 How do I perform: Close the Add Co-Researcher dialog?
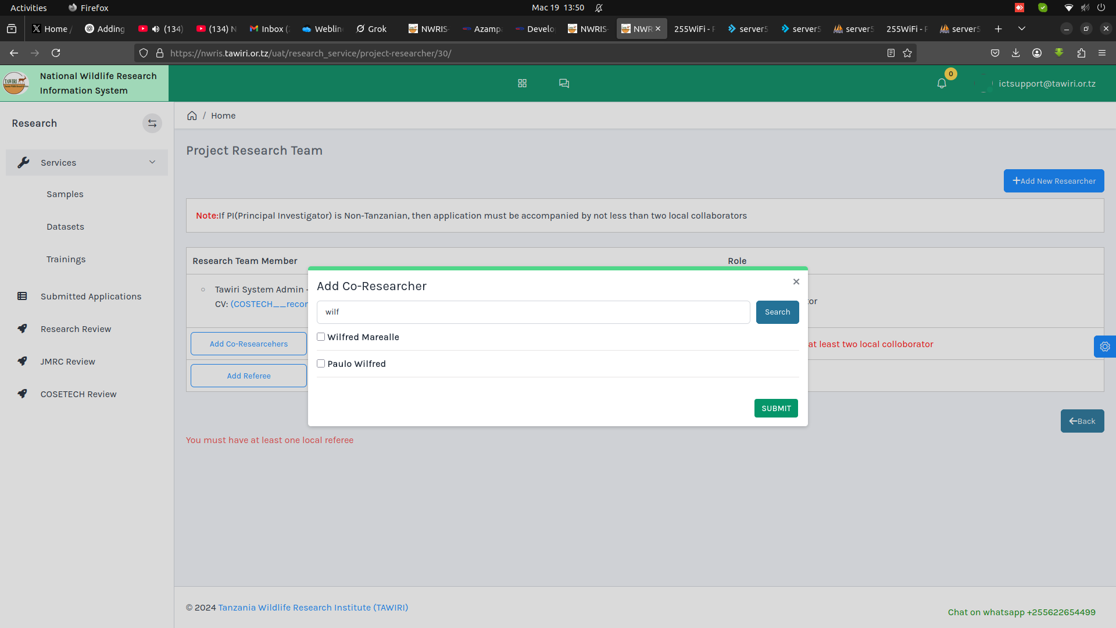coord(796,282)
